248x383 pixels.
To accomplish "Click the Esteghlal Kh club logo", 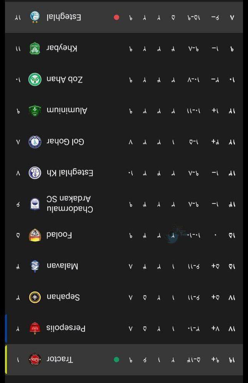I will pos(35,172).
